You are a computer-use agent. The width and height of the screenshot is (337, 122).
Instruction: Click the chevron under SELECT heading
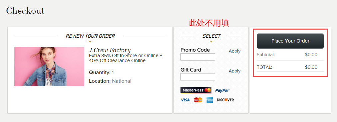[x=211, y=41]
